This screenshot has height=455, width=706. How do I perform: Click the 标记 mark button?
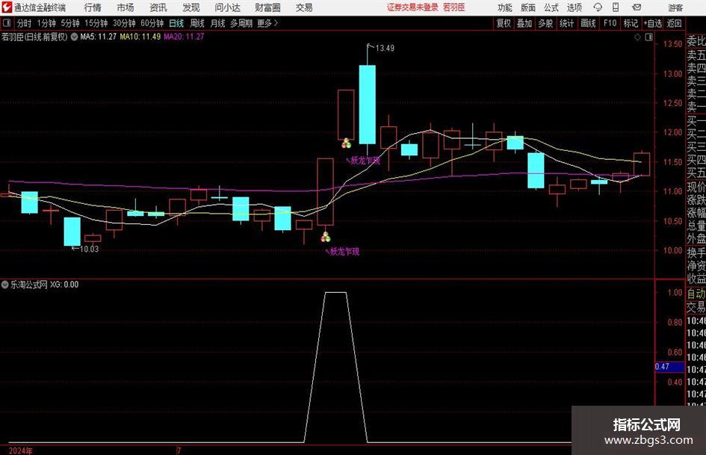coord(631,23)
